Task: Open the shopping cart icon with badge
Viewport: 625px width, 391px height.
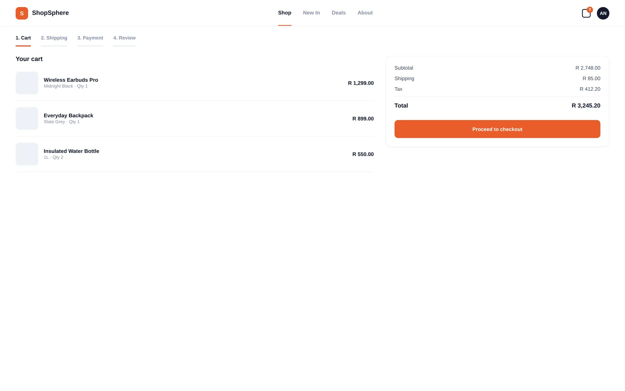Action: coord(586,13)
